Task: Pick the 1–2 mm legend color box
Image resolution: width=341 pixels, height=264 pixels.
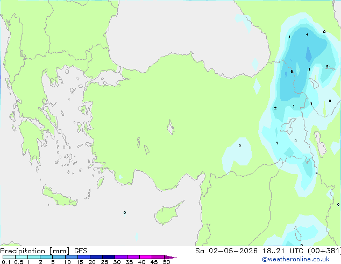Action: (34, 257)
